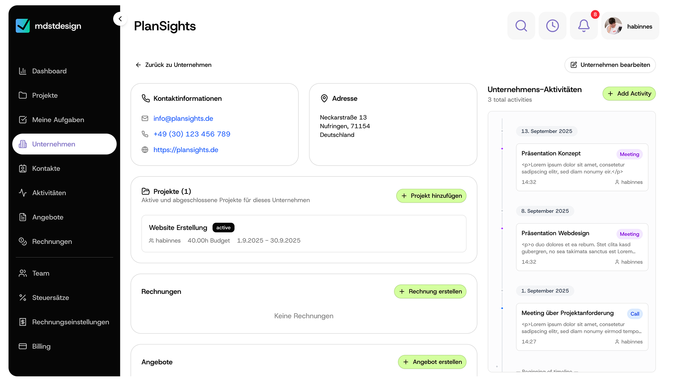Select Steuersätze menu item
The width and height of the screenshot is (679, 382).
click(x=51, y=298)
